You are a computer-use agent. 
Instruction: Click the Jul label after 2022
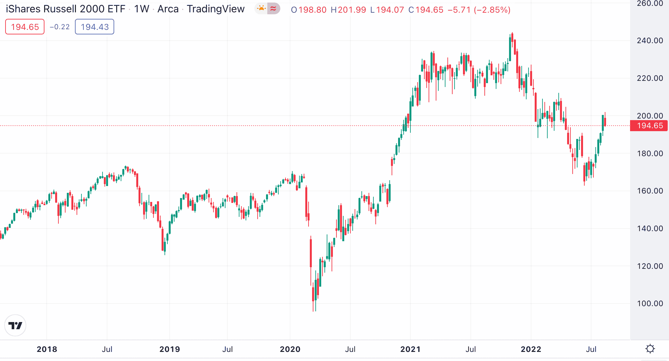[591, 349]
